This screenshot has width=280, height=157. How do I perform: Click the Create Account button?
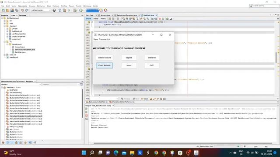[105, 58]
